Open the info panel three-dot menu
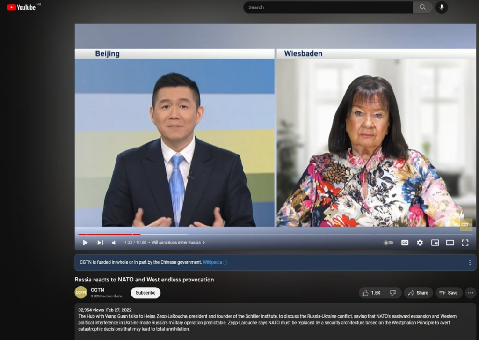 tap(470, 263)
